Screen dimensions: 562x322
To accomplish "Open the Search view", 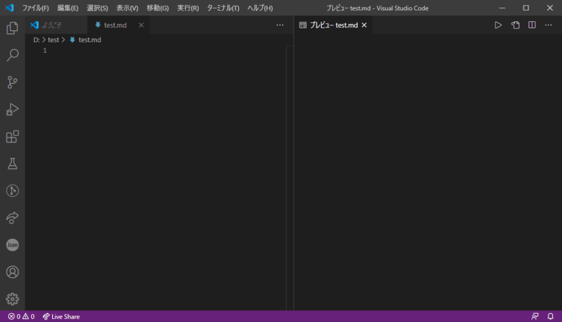I will tap(13, 55).
